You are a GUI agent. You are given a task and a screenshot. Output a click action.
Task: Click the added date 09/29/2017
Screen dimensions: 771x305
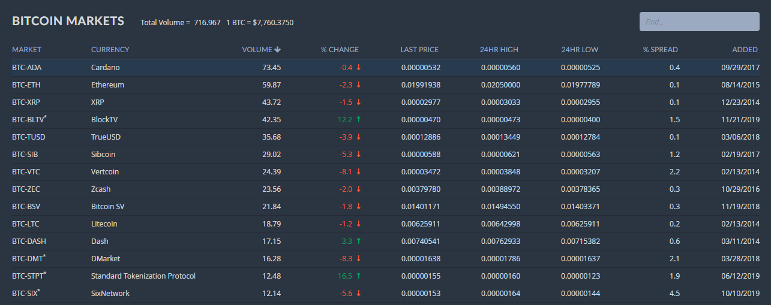coord(740,68)
